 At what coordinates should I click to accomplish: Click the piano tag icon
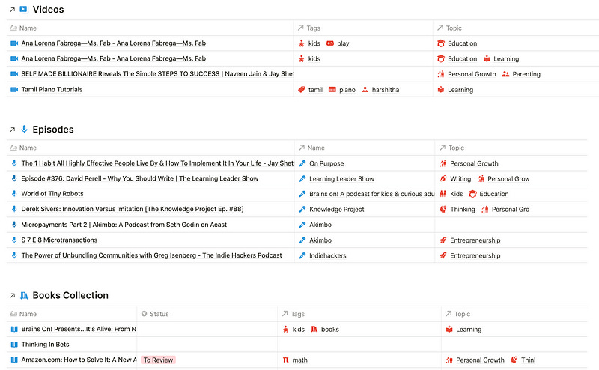coord(332,89)
